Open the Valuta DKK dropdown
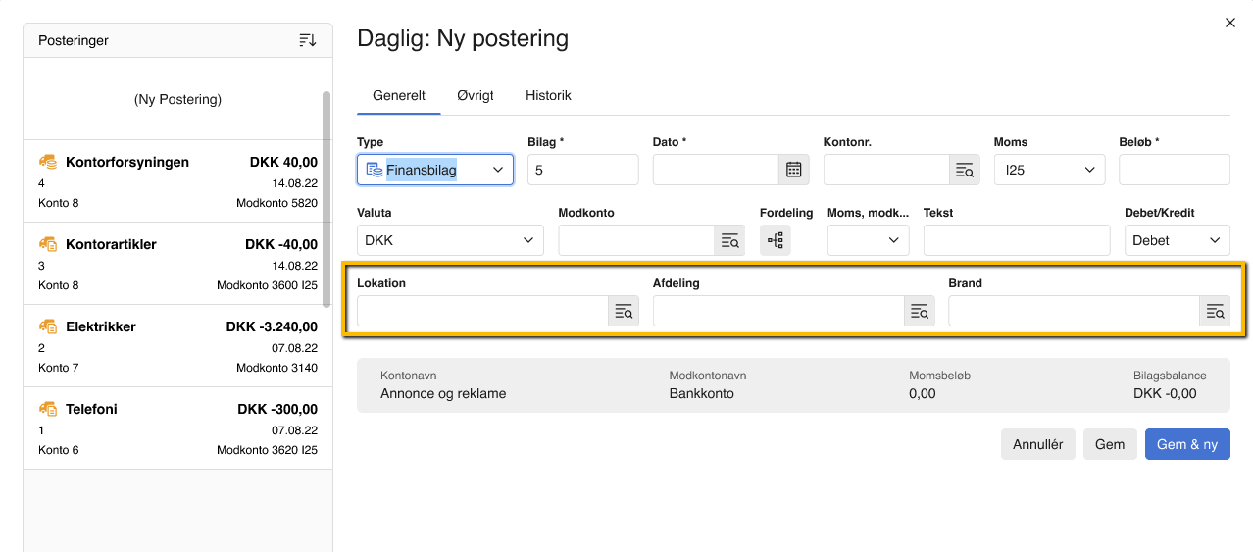The image size is (1253, 552). [450, 240]
